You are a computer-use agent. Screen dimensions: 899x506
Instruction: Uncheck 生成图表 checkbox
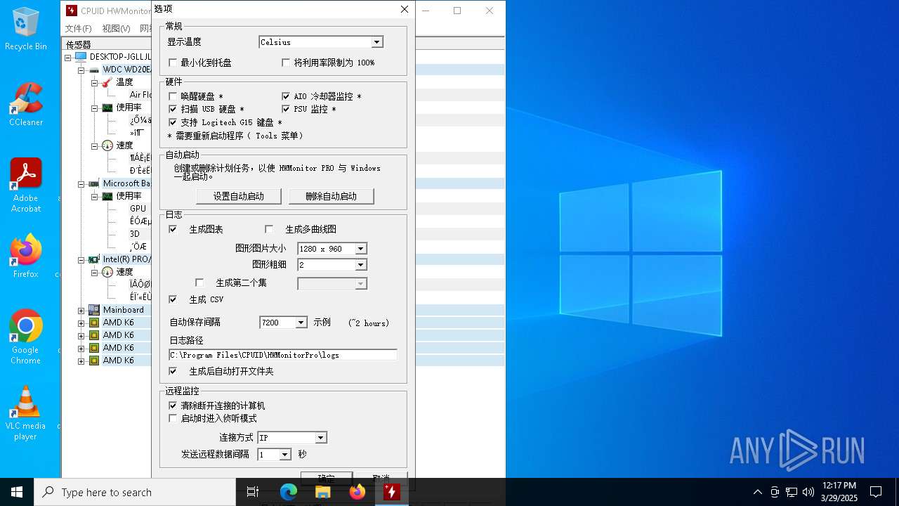point(173,229)
